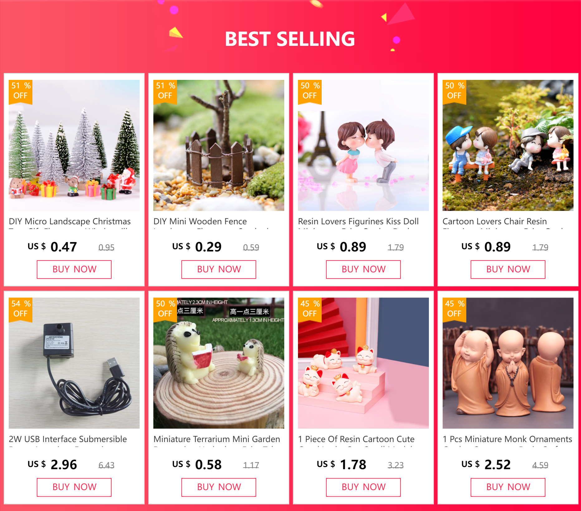The height and width of the screenshot is (511, 581).
Task: Open the 1 Piece Of Resin Cartoon Cute title
Action: click(x=356, y=439)
